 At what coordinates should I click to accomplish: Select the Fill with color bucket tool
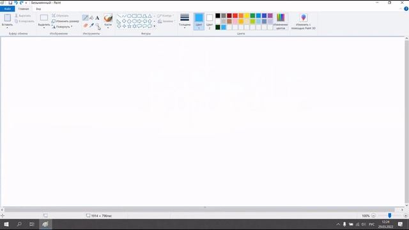91,18
